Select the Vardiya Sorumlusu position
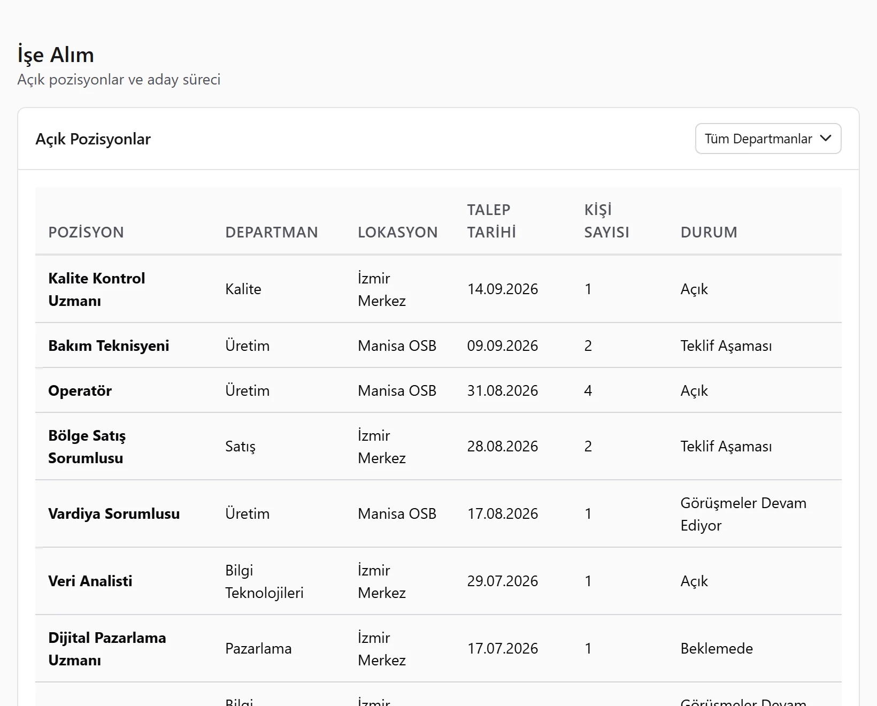Screen dimensions: 877x706 tap(114, 513)
